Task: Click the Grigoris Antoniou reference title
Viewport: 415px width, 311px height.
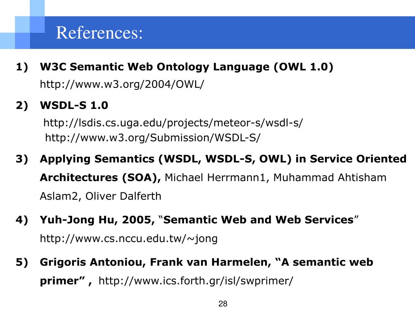Action: (206, 262)
